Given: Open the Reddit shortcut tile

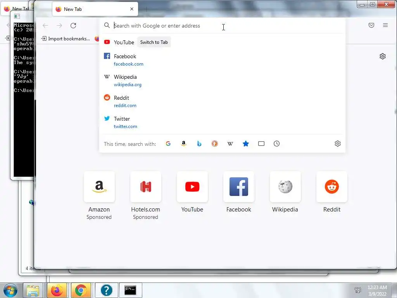Looking at the screenshot, I should click(x=332, y=187).
